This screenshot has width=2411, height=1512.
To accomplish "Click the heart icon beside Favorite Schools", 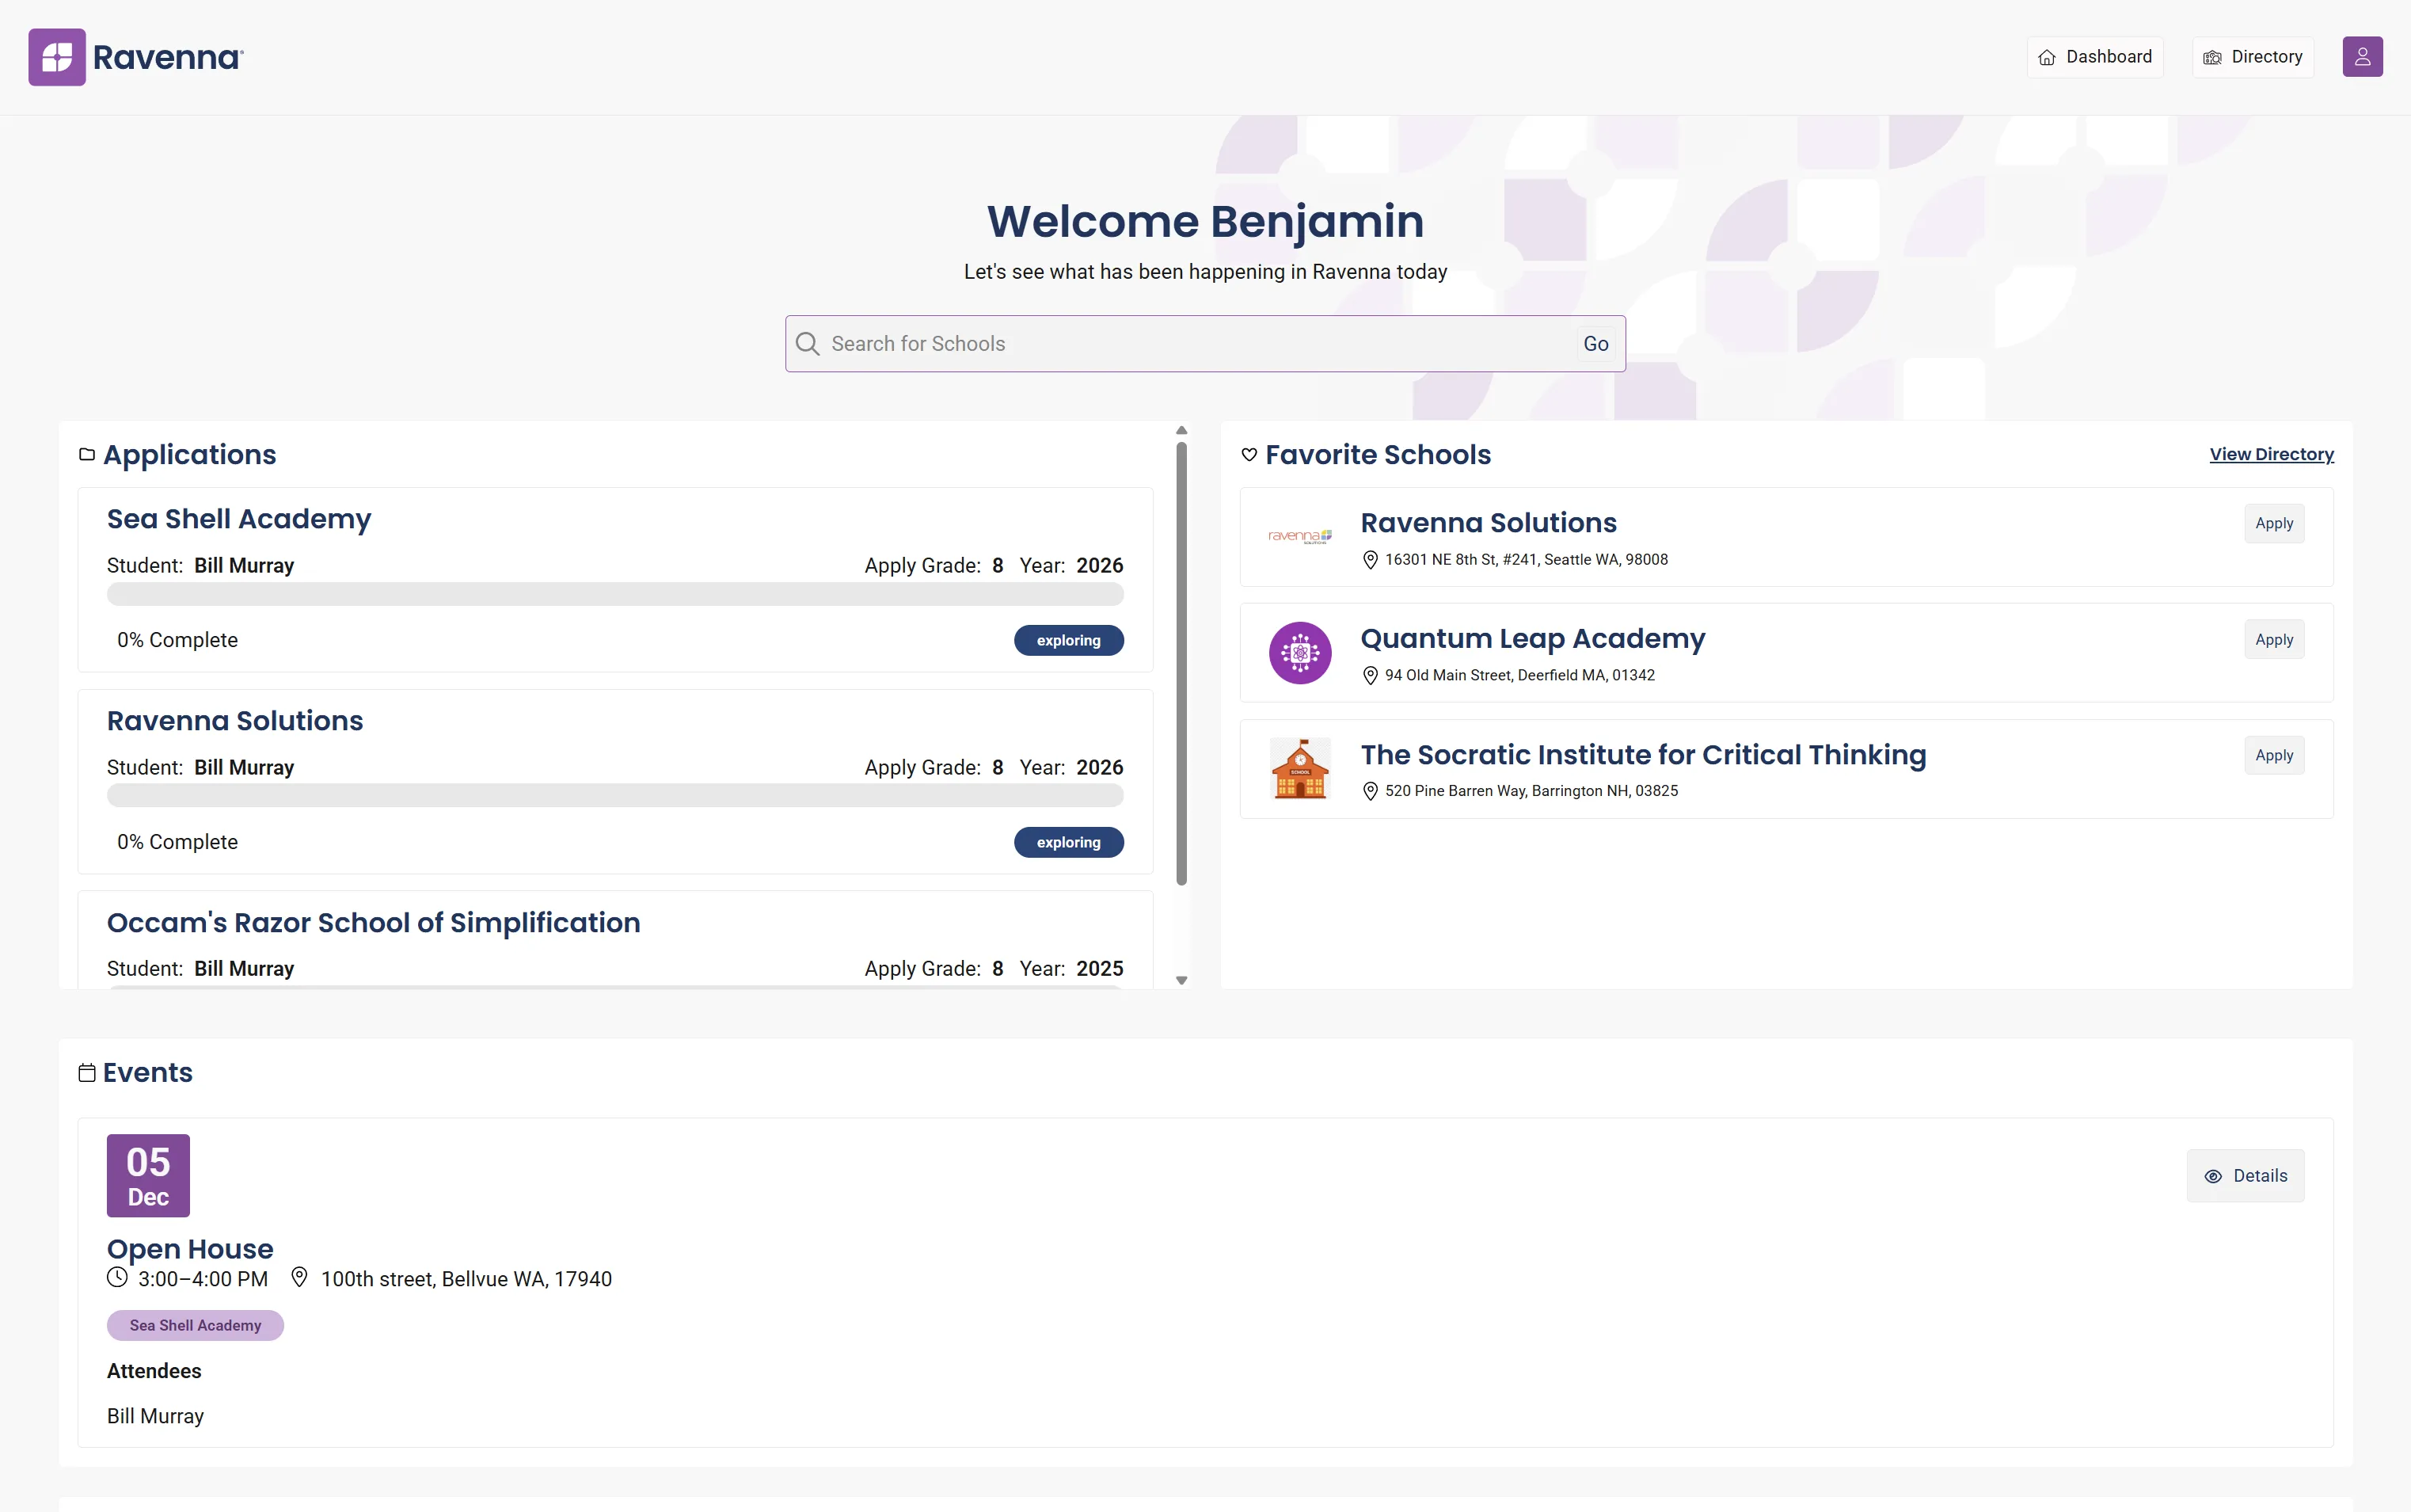I will pyautogui.click(x=1249, y=454).
